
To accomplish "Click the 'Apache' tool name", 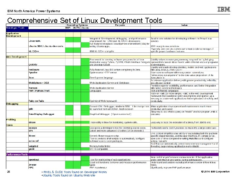I will [33, 72].
